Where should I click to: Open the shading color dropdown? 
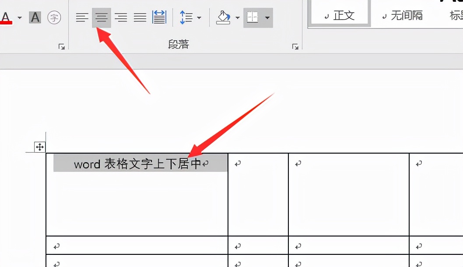[238, 17]
